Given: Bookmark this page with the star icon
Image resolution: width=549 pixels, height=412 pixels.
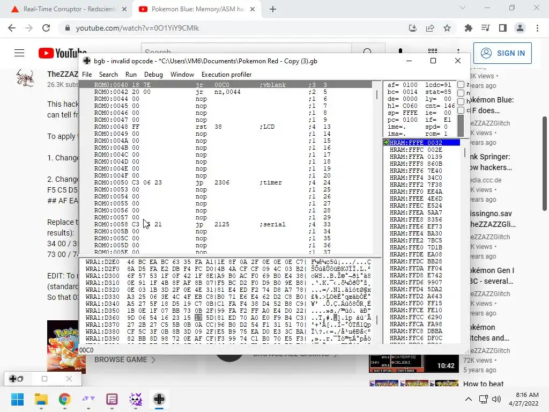Looking at the screenshot, I should [447, 28].
